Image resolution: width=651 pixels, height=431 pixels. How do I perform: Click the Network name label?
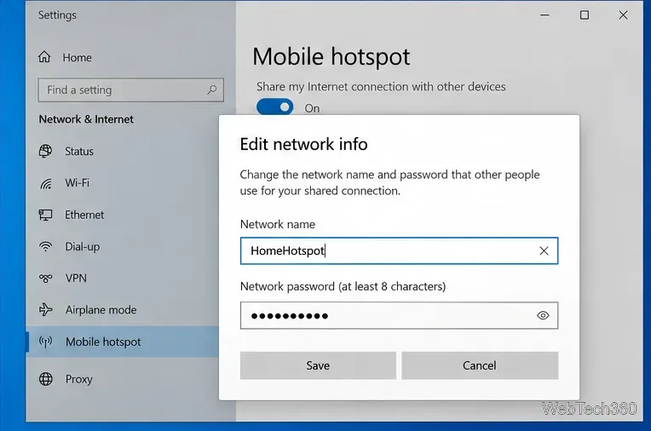(x=278, y=224)
